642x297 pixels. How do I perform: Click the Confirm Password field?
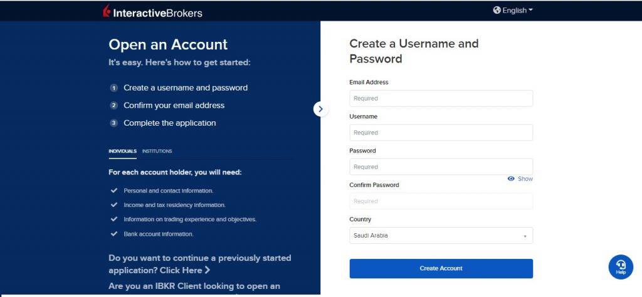pyautogui.click(x=441, y=201)
